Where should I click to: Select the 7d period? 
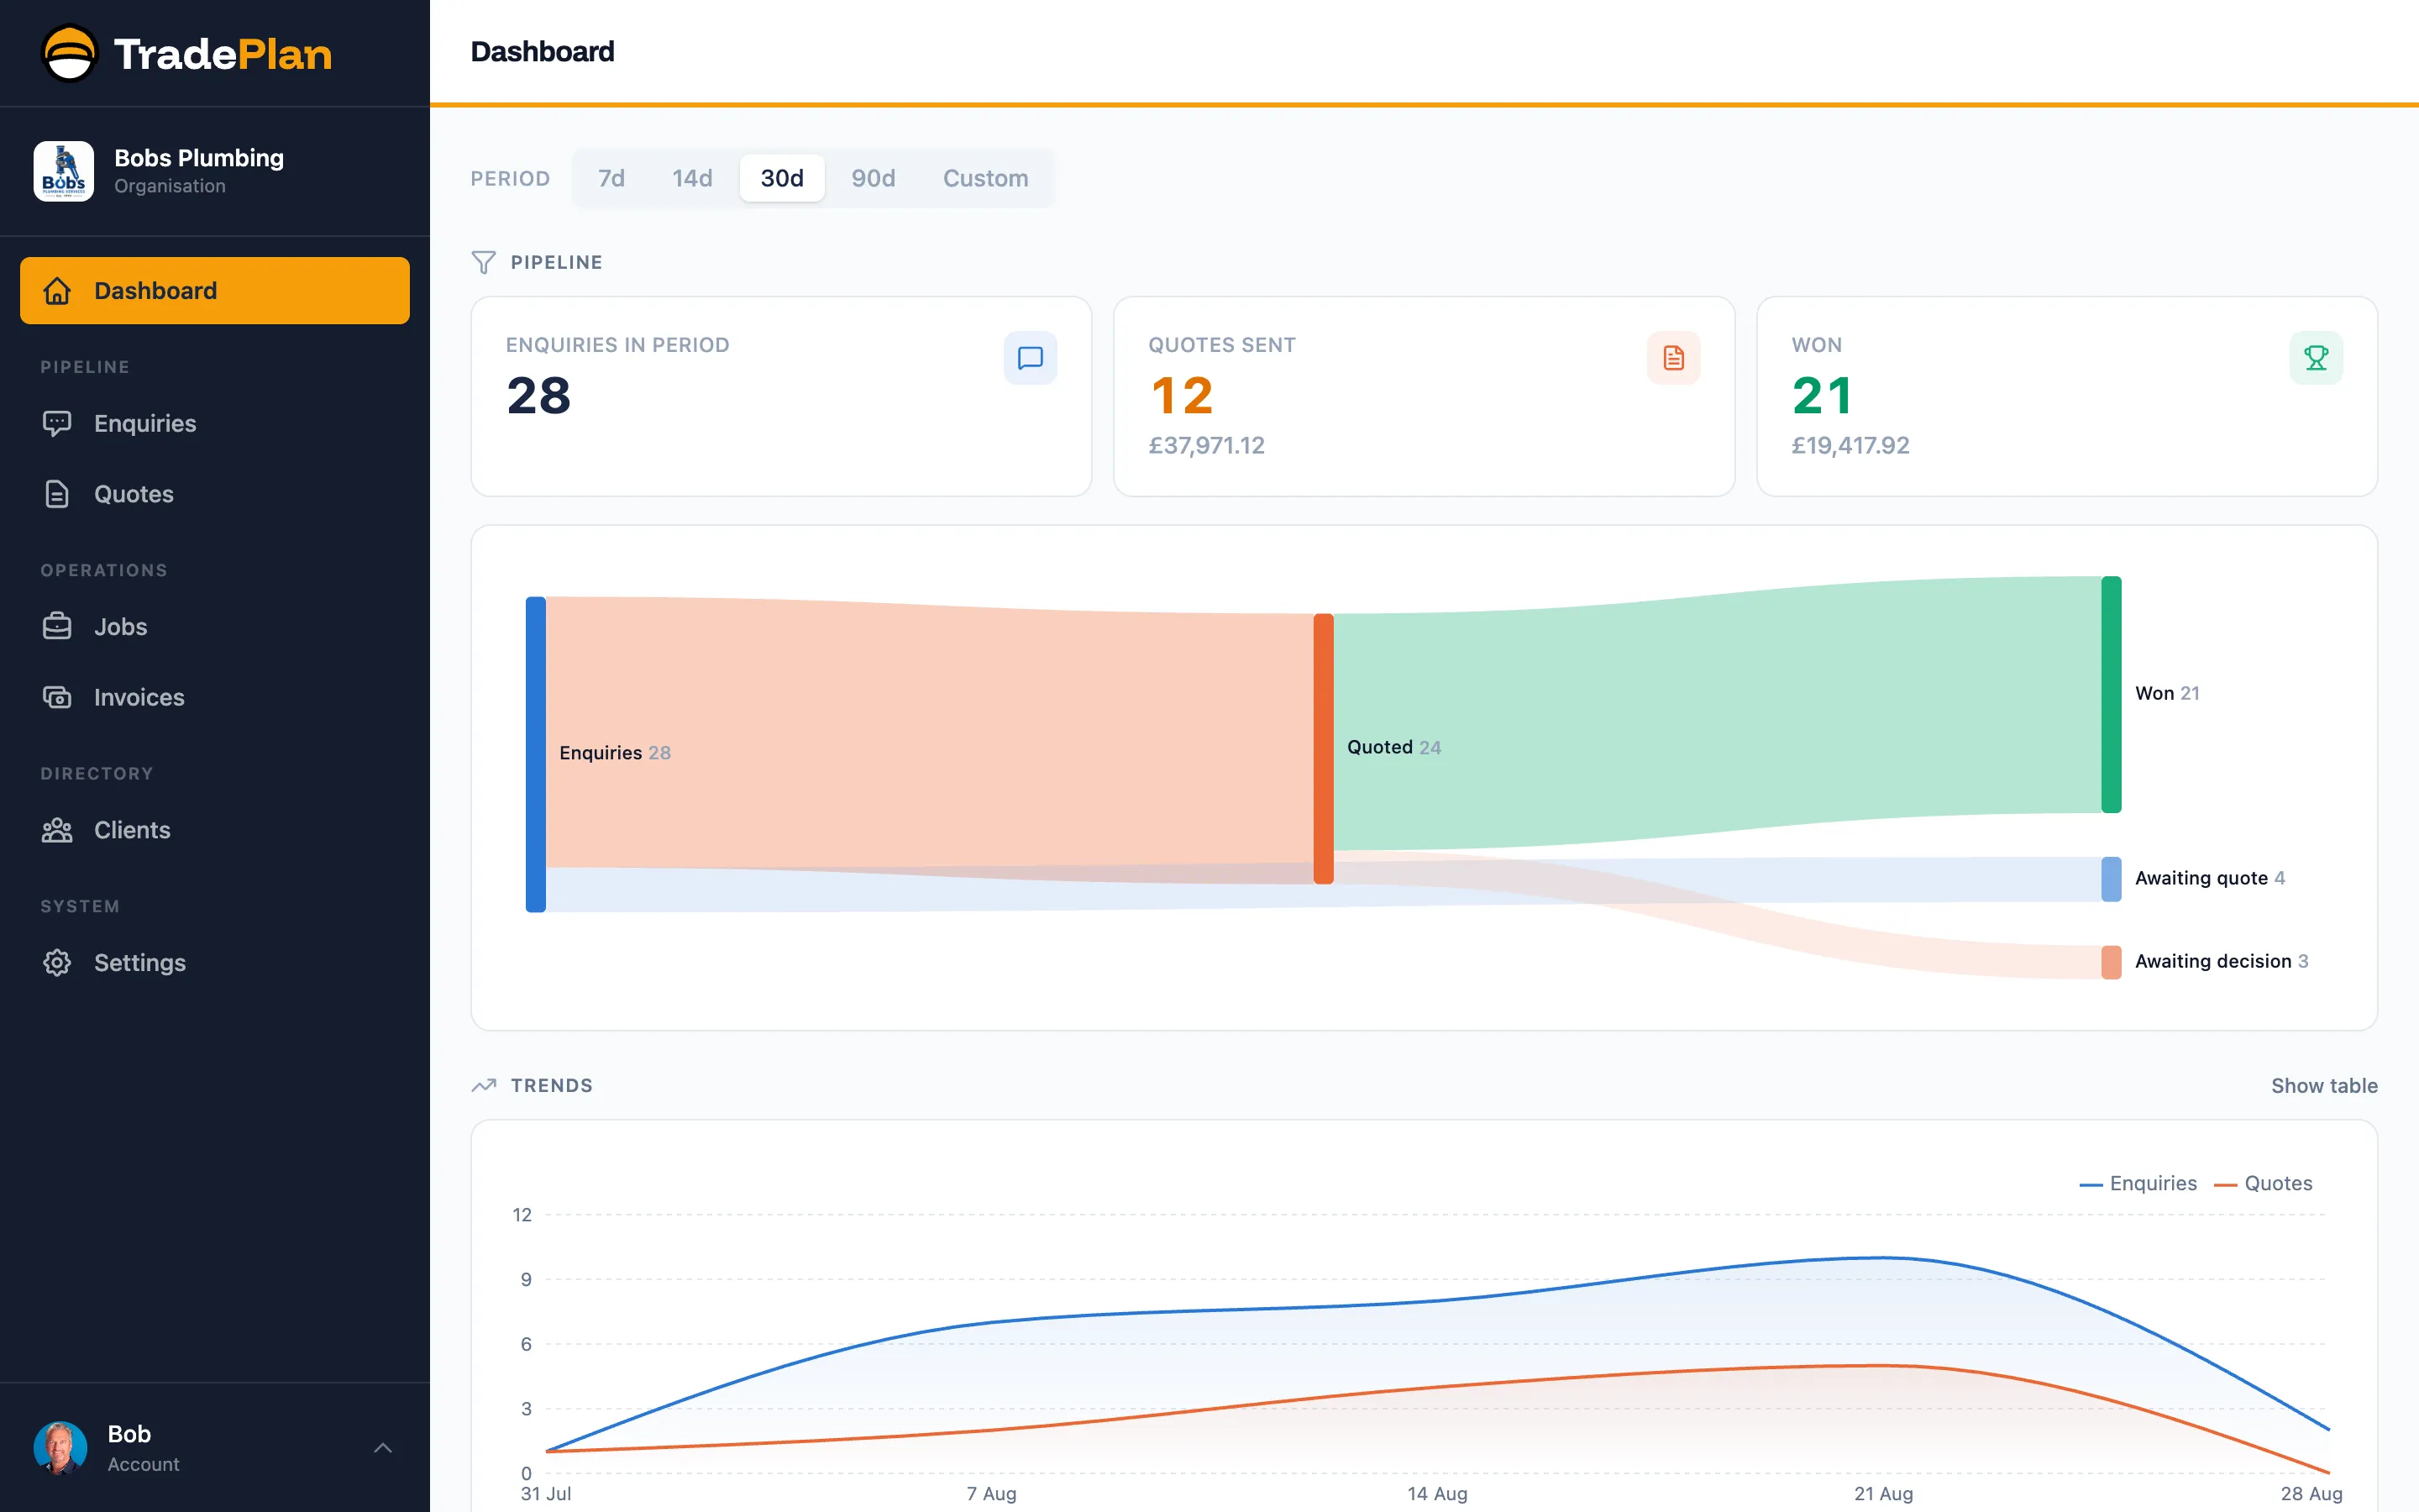611,178
